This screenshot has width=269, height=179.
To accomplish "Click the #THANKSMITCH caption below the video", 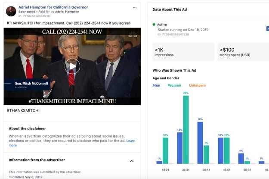I will pos(22,110).
